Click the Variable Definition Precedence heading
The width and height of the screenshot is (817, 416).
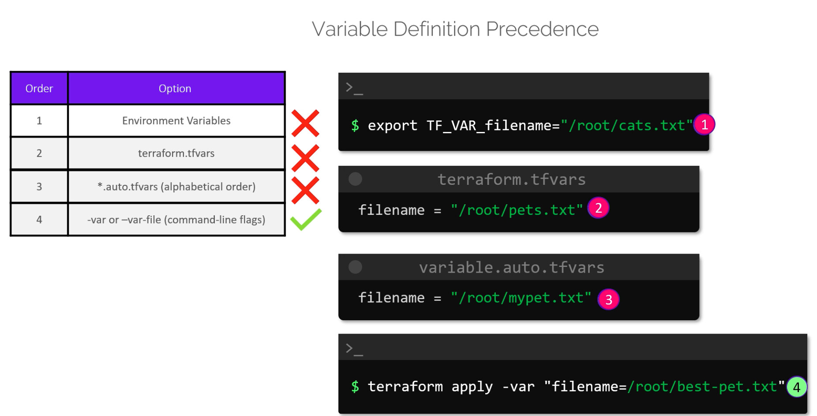click(455, 29)
